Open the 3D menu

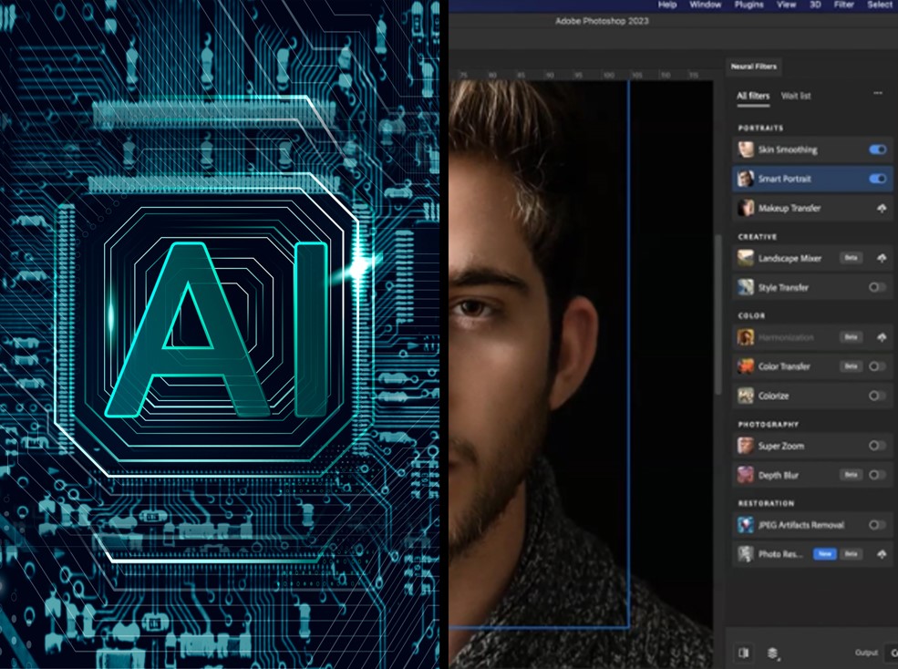(815, 5)
